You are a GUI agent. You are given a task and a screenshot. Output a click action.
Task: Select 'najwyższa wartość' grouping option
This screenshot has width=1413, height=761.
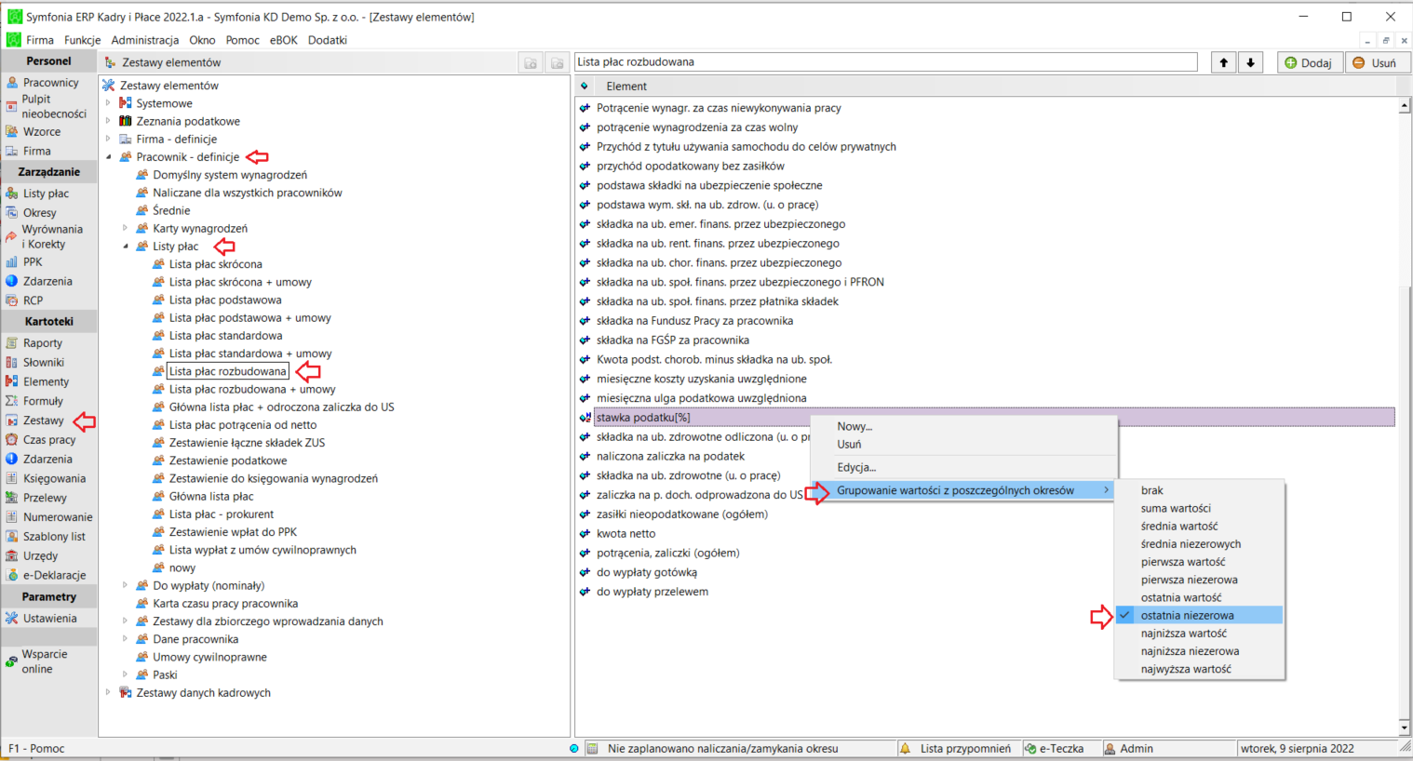click(1200, 669)
